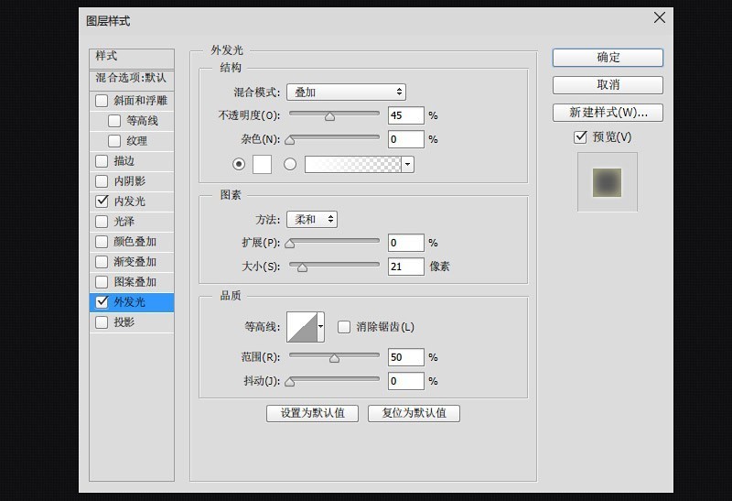Uncheck the 预览 preview checkbox
The width and height of the screenshot is (732, 501).
(579, 137)
